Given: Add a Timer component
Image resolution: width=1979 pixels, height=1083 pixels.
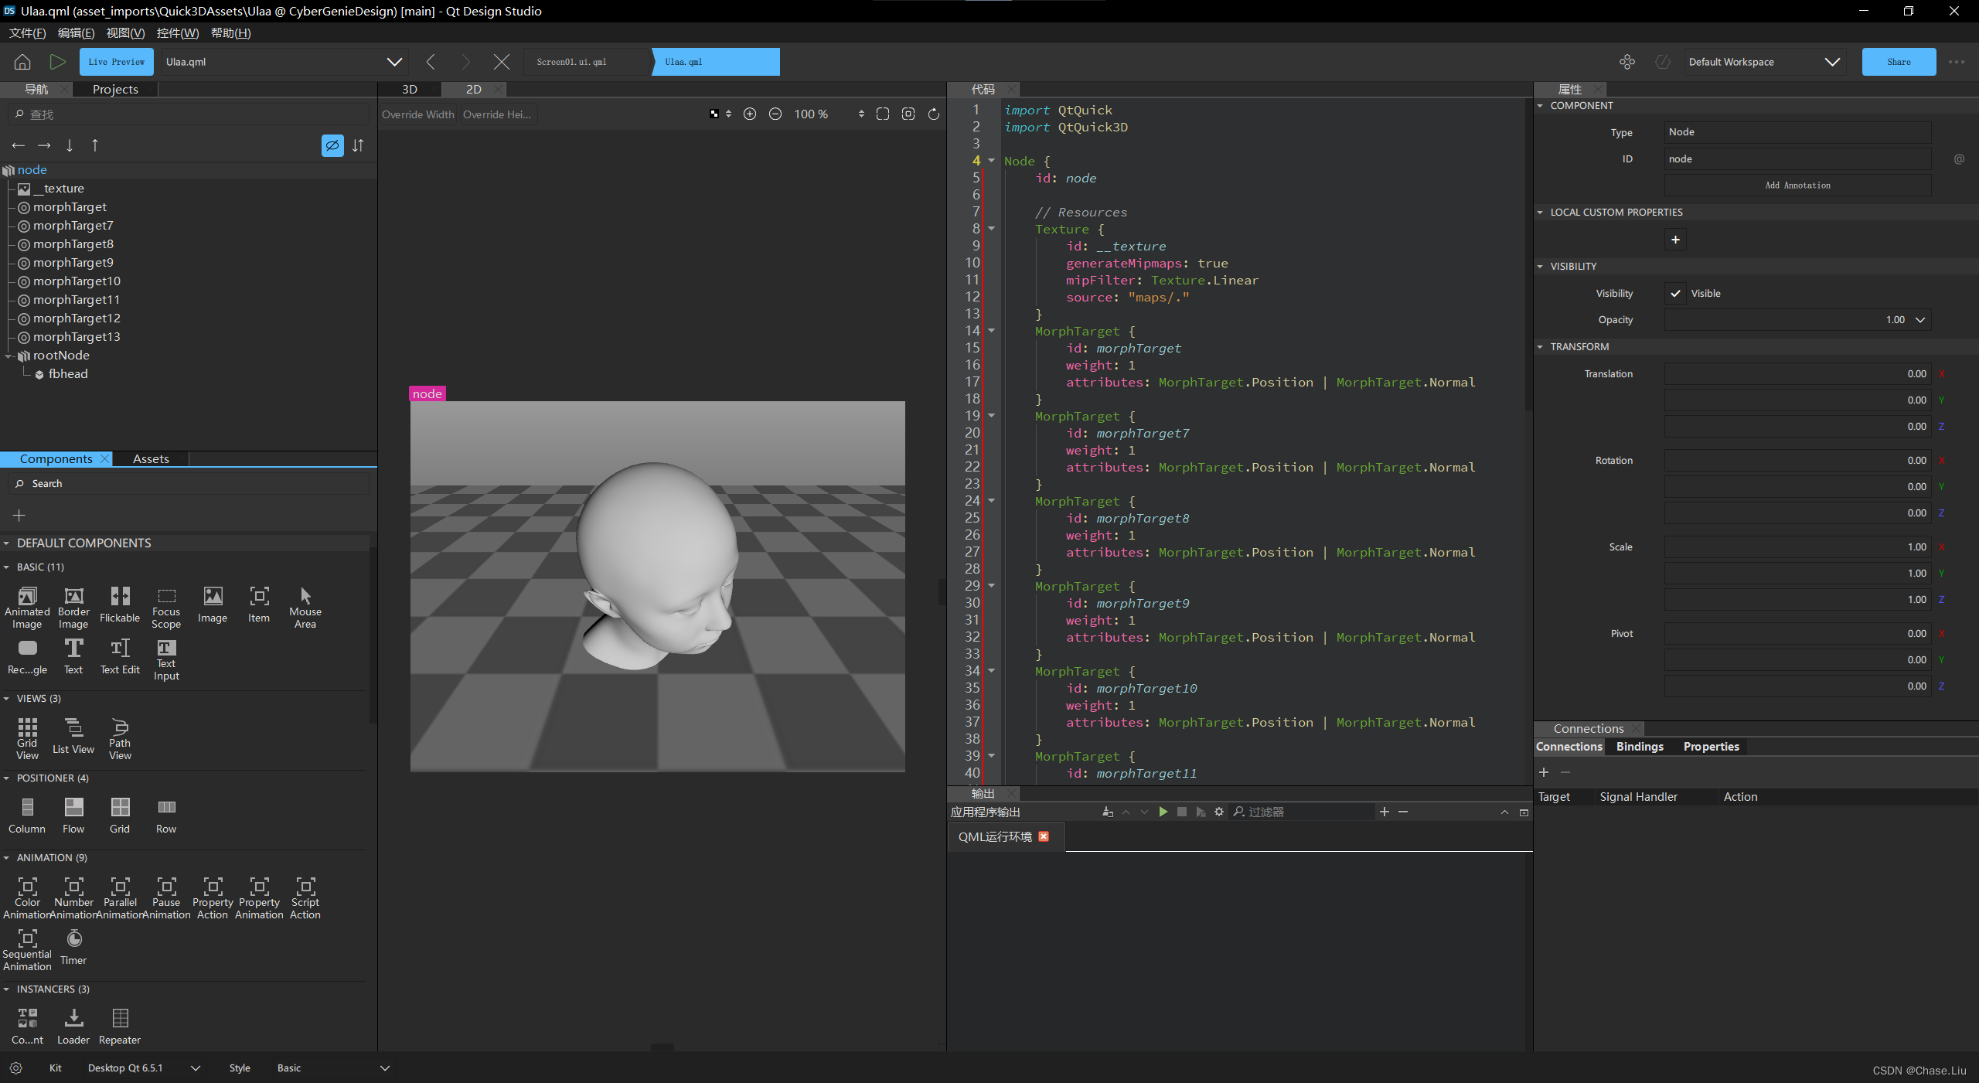Looking at the screenshot, I should pos(73,945).
